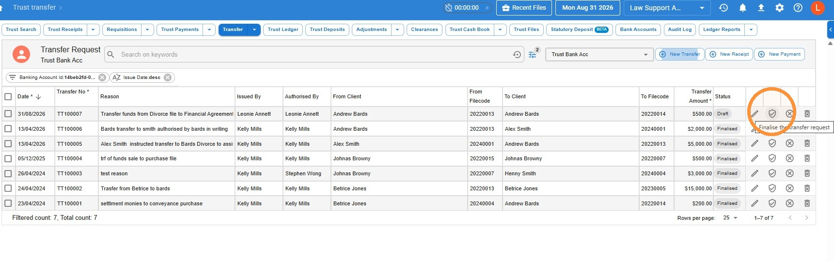Open Recent Files
The width and height of the screenshot is (834, 262).
524,8
